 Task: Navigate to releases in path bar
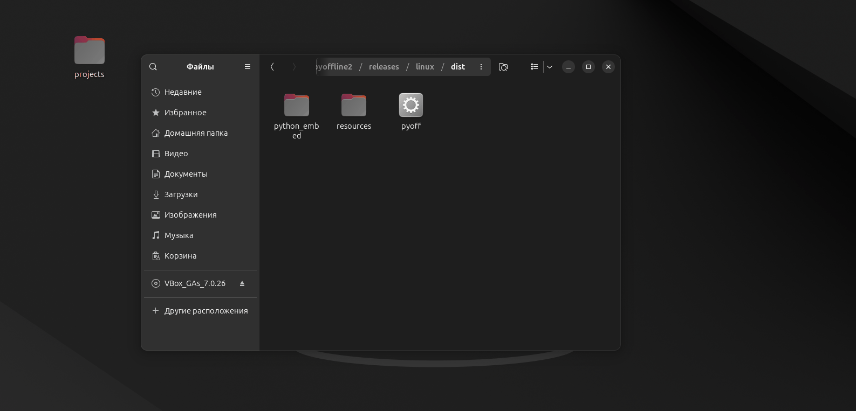tap(384, 67)
